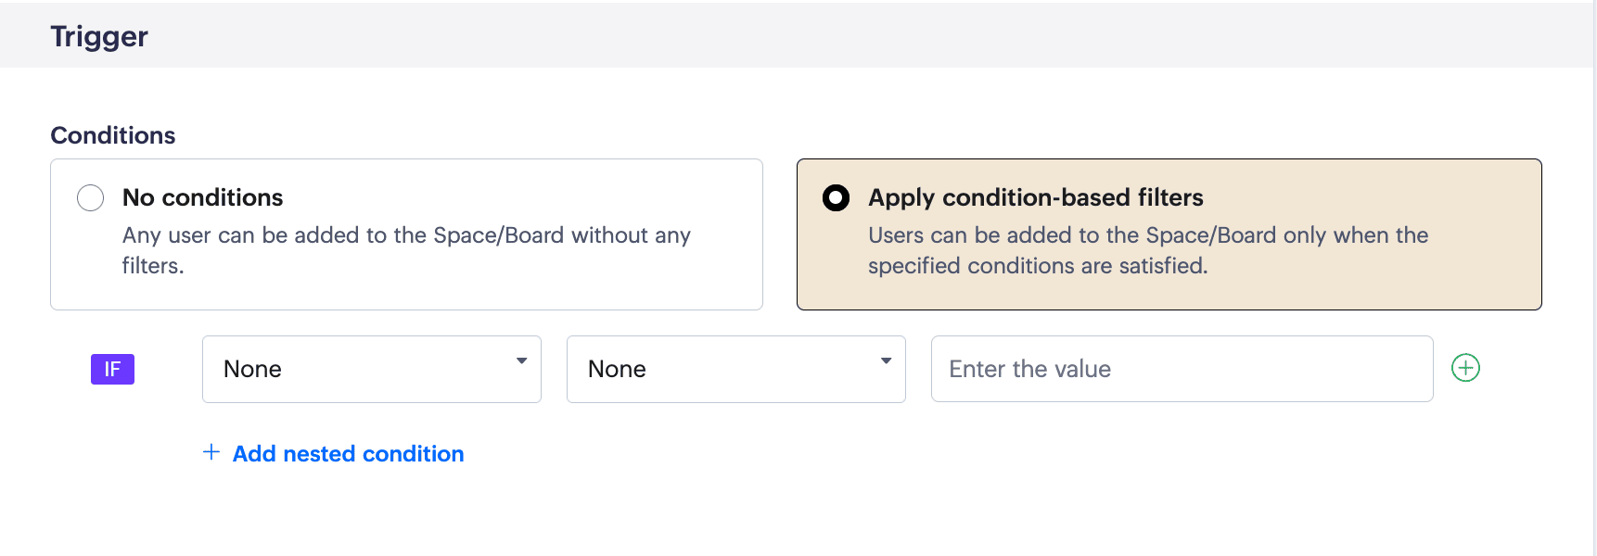This screenshot has width=1597, height=556.
Task: Click the arrow on the dropdown nearest IF
Action: 522,361
